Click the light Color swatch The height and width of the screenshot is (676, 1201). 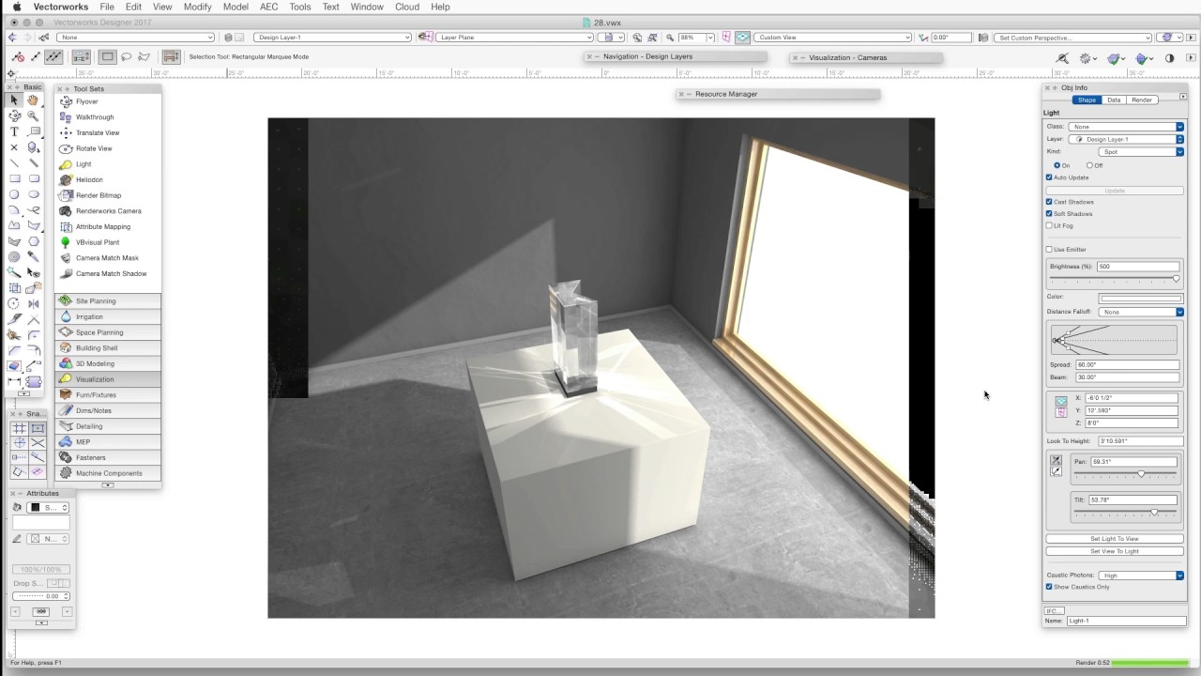[1142, 299]
